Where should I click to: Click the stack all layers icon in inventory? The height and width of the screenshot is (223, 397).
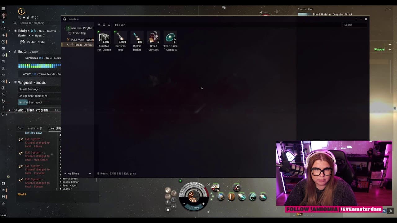pos(99,25)
